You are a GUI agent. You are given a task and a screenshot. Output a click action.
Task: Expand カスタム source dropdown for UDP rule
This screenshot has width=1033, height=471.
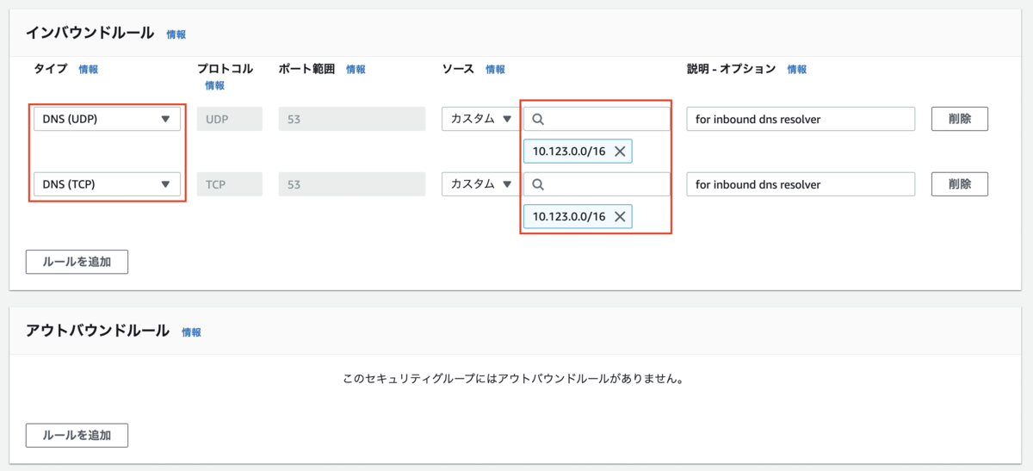tap(480, 120)
